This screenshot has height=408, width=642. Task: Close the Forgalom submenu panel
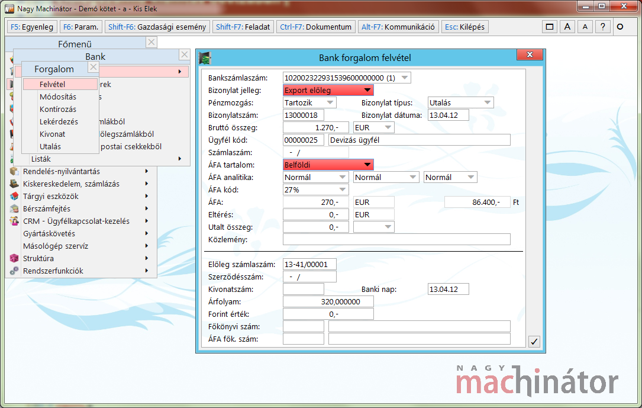point(93,67)
